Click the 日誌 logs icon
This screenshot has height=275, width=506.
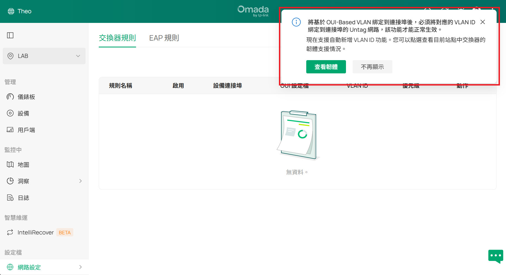point(10,197)
